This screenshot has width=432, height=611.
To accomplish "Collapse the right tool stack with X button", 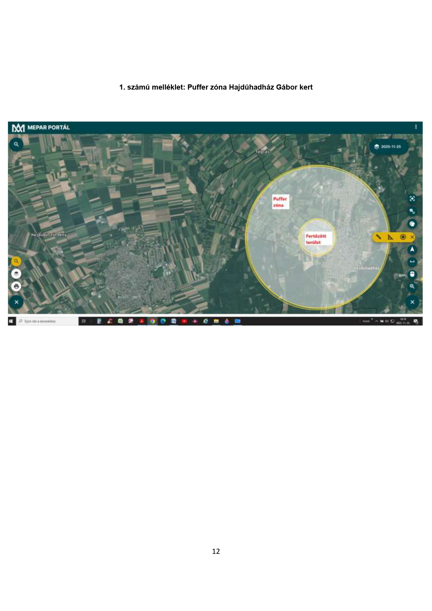I will click(x=412, y=302).
